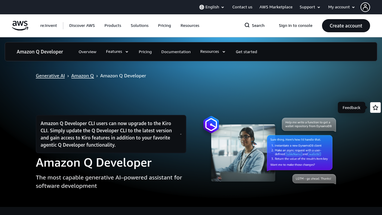Star this page using the favorite icon
This screenshot has width=382, height=215.
point(375,107)
